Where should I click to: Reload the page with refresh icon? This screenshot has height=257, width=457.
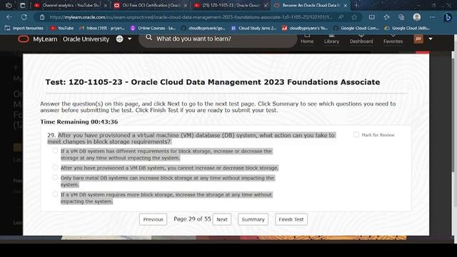click(x=24, y=17)
